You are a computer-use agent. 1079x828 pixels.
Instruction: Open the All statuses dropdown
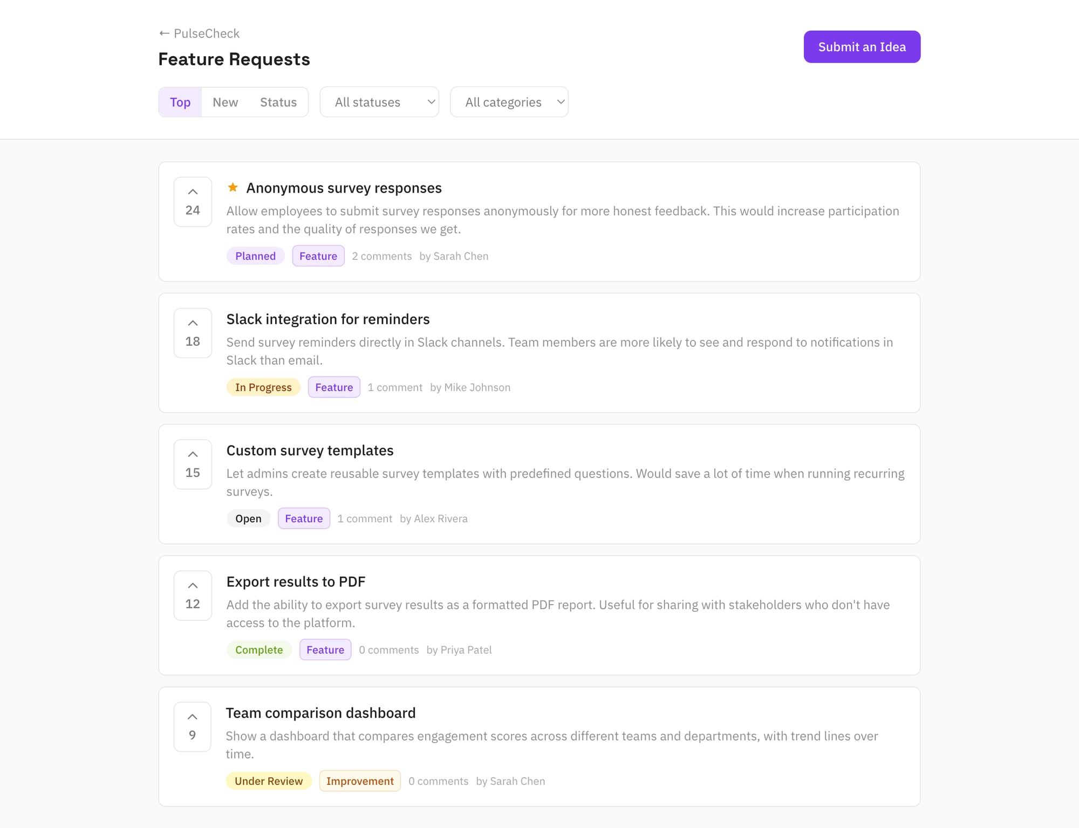pyautogui.click(x=379, y=101)
